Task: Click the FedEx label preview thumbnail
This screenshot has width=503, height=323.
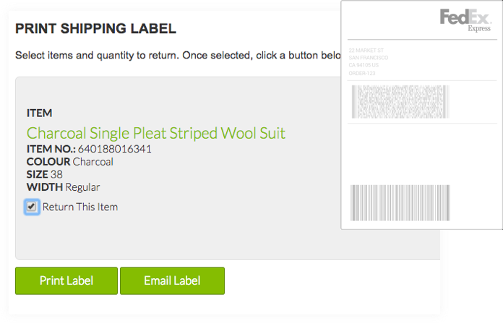Action: 422,115
